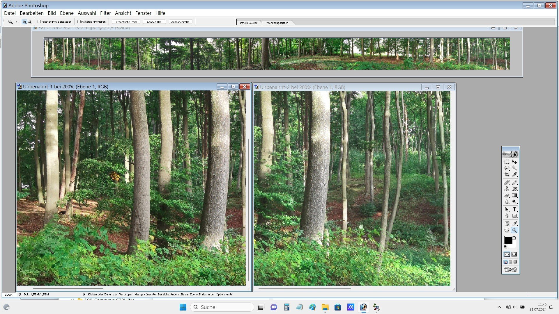Toggle Quick Mask mode button

(514, 254)
